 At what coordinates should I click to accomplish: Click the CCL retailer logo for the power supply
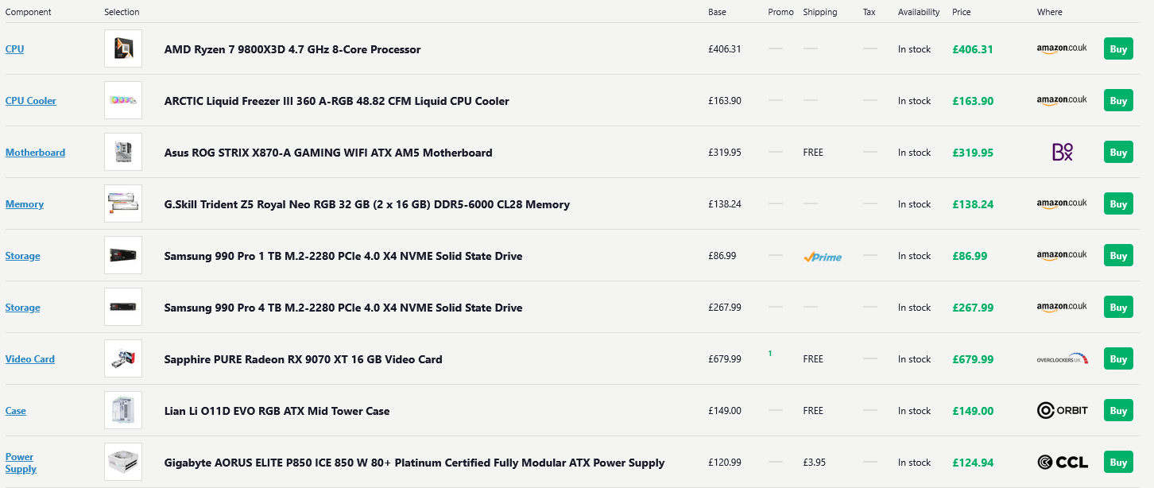click(x=1063, y=462)
